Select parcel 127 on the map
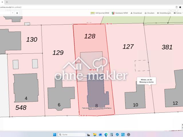183x137 pixels. click(x=128, y=47)
